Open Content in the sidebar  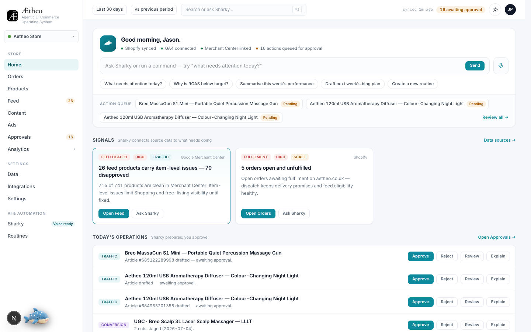41,113
